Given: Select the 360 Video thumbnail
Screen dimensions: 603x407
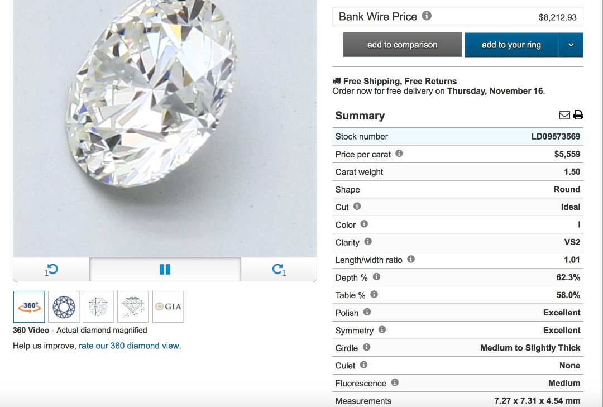Looking at the screenshot, I should click(29, 307).
